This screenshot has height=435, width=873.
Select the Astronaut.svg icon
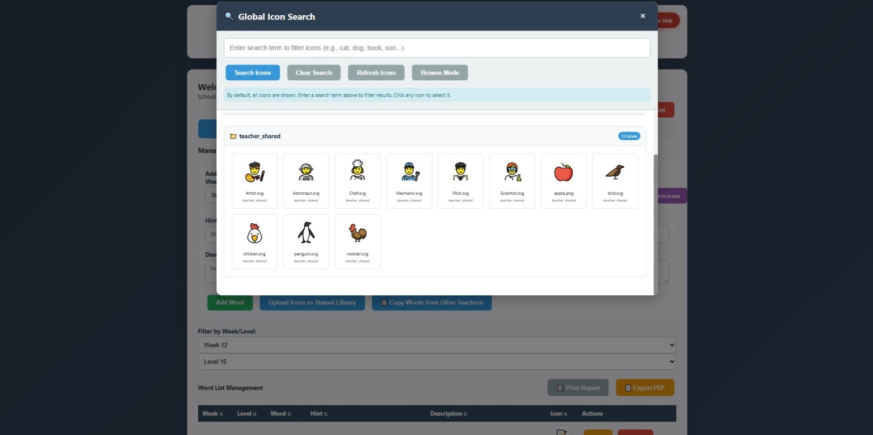click(x=306, y=180)
